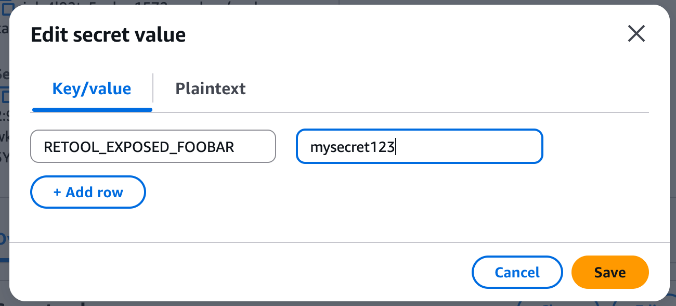Image resolution: width=676 pixels, height=306 pixels.
Task: Click into the mysecret123 value field
Action: [x=419, y=147]
